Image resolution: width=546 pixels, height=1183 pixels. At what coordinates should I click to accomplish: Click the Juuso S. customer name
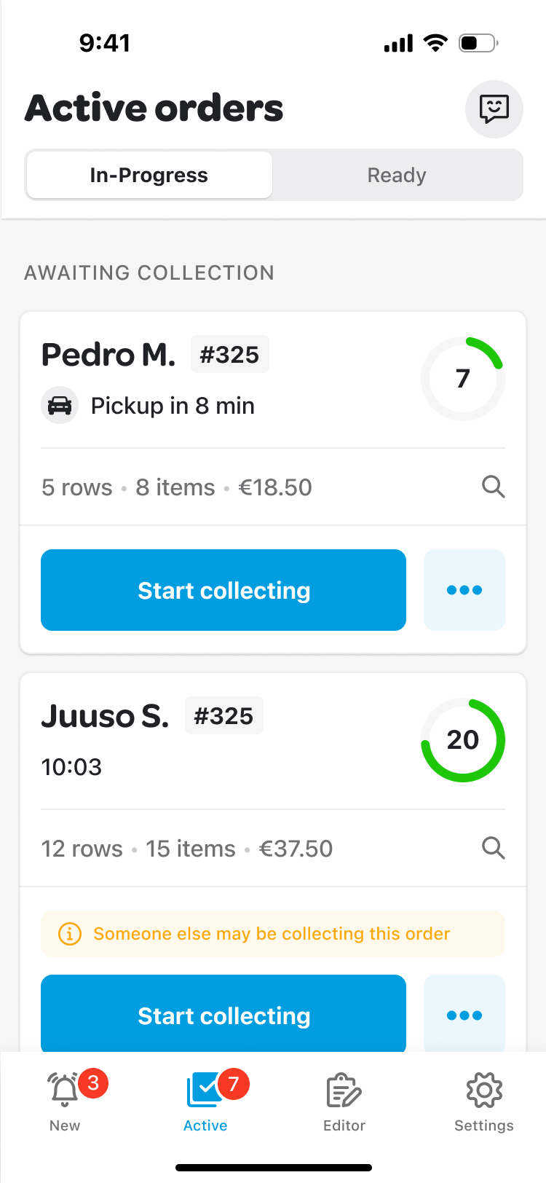tap(105, 716)
